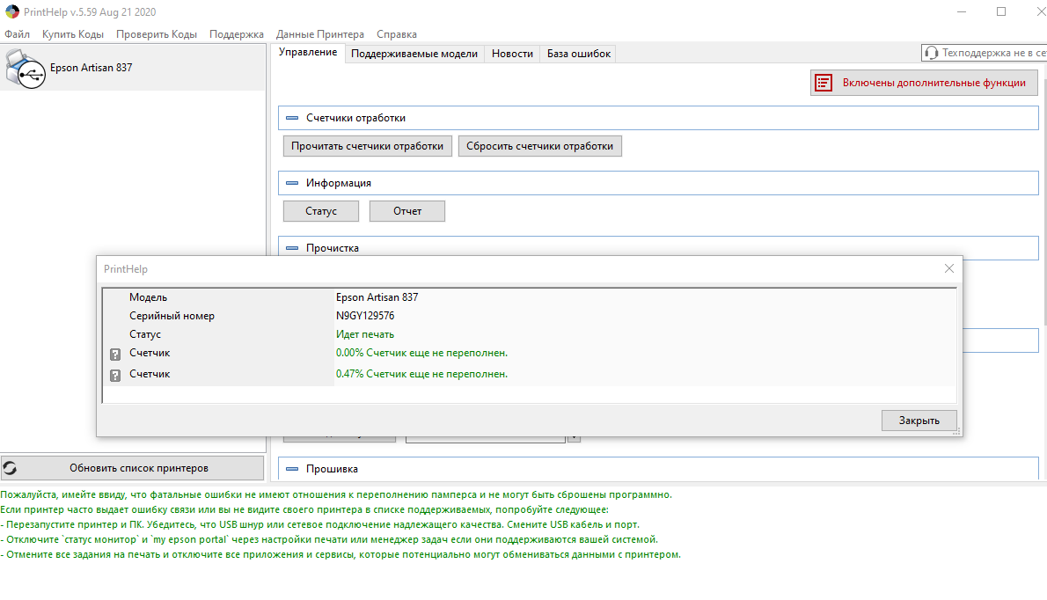Collapse the Прошивка section
1047x600 pixels.
click(x=292, y=469)
